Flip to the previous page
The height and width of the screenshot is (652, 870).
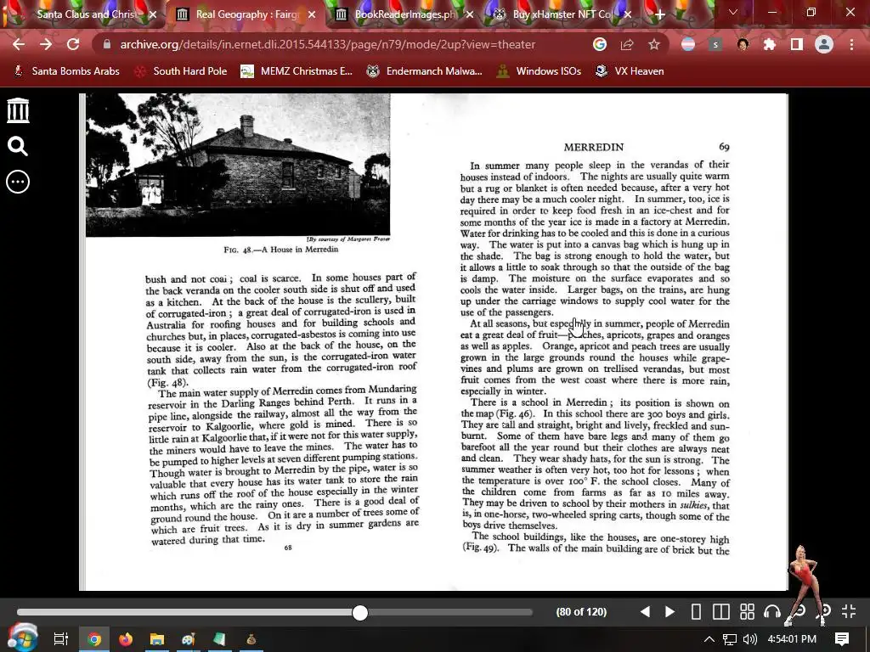click(645, 611)
